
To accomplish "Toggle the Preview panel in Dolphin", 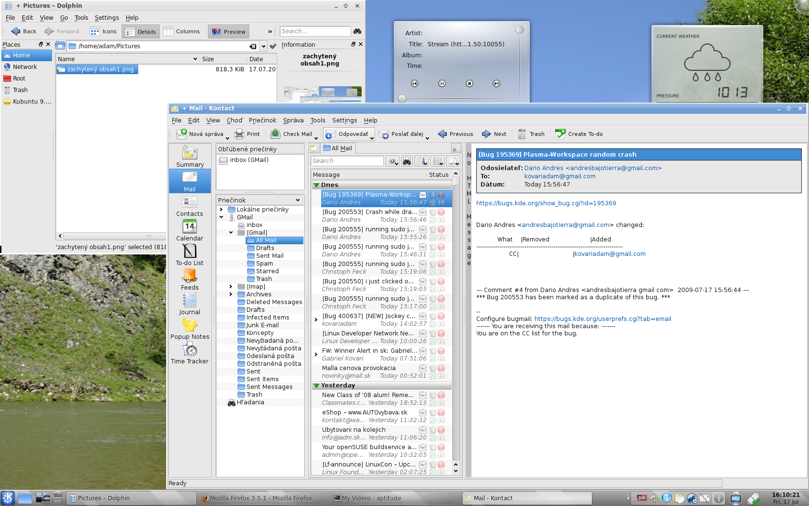I will 229,31.
